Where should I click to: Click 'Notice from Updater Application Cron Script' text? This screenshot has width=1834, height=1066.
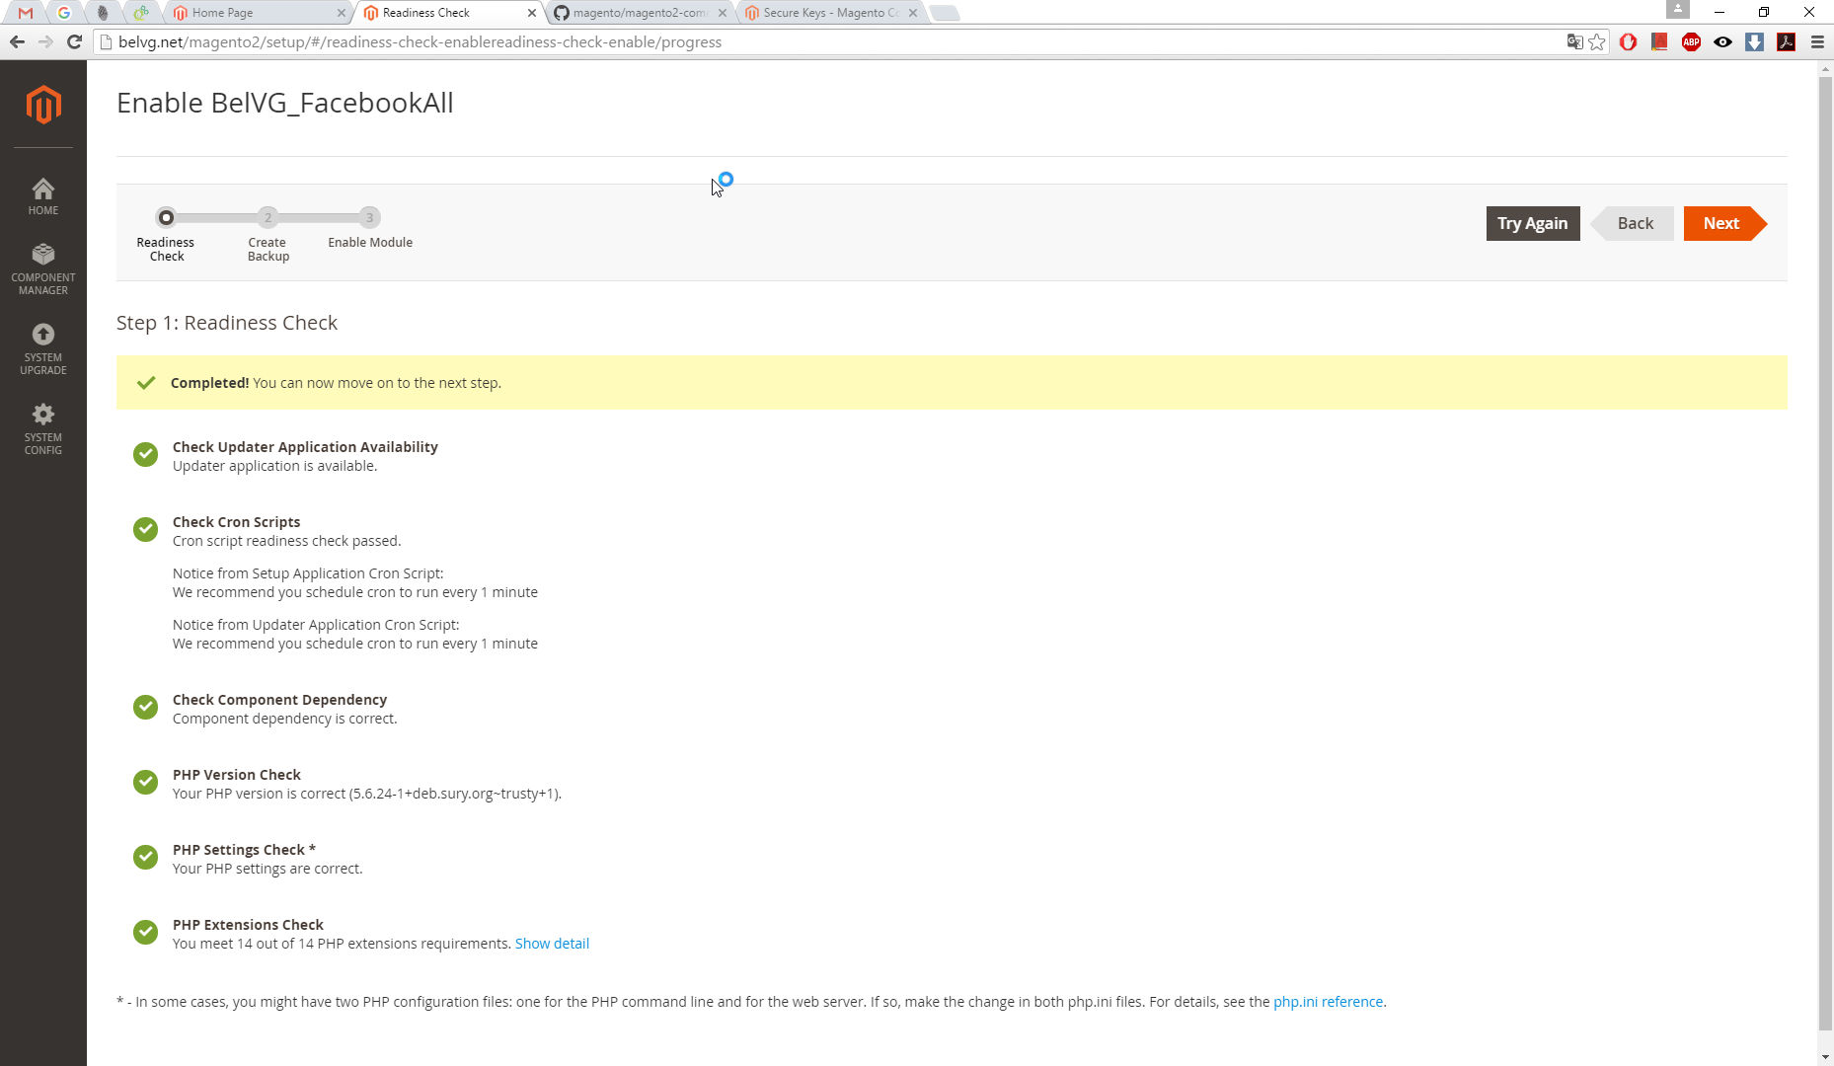point(316,625)
